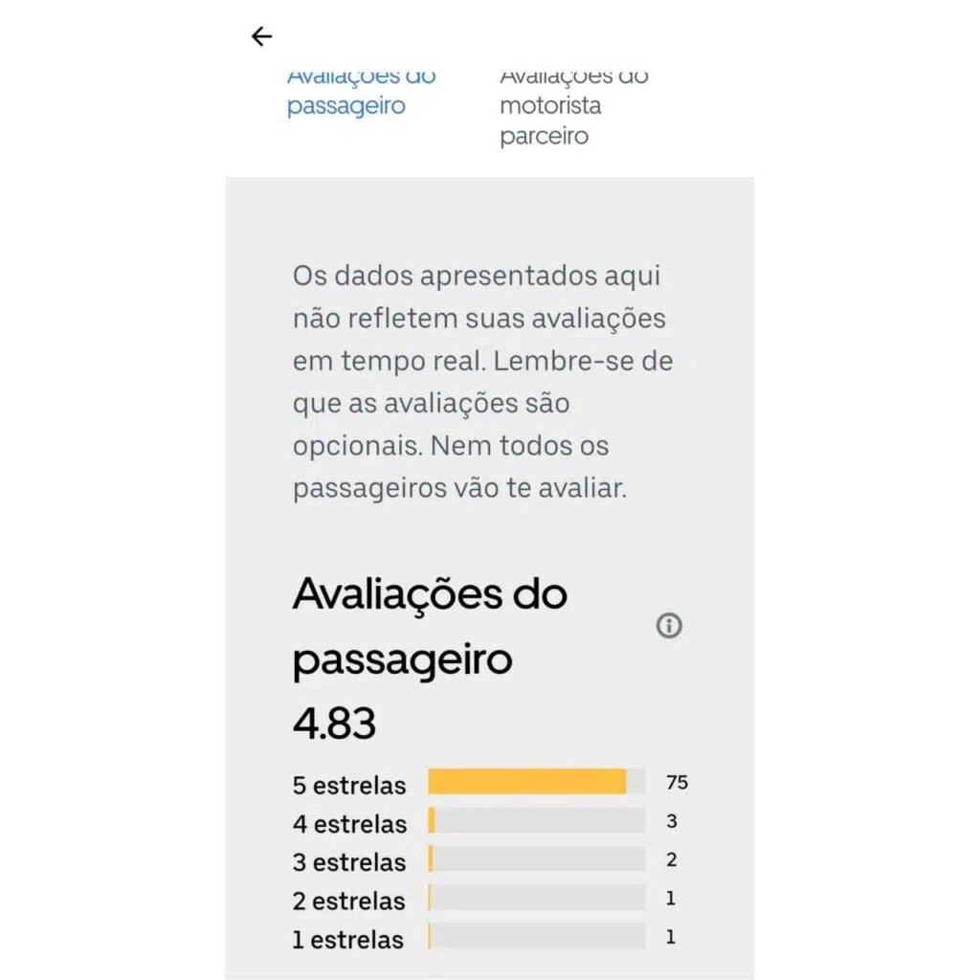Viewport: 980px width, 980px height.
Task: Click the large "Avaliações do passageiro" heading
Action: tap(429, 627)
